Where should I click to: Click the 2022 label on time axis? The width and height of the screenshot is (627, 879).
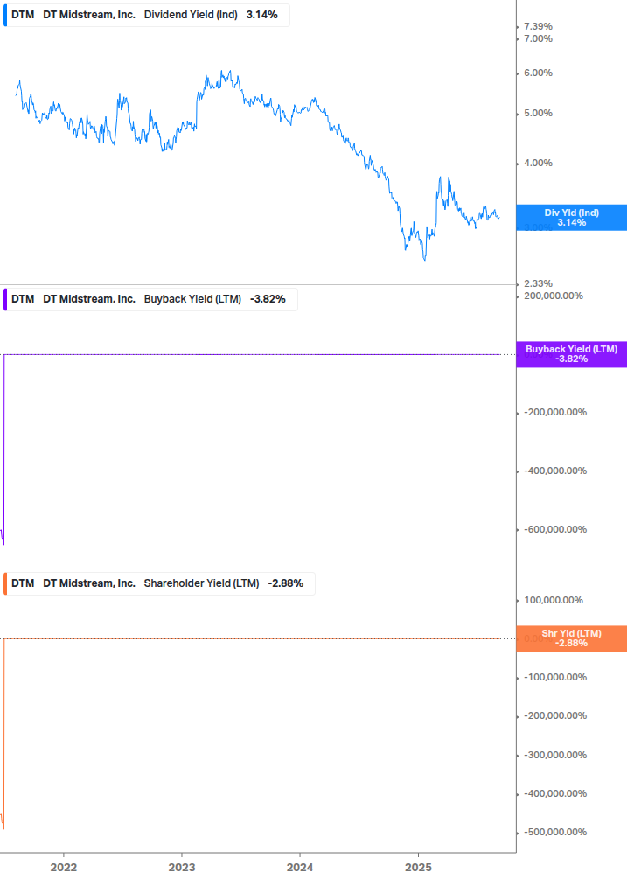point(63,868)
